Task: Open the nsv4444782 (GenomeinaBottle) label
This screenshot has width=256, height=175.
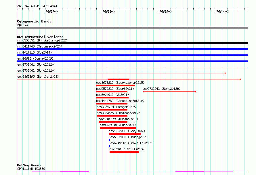Action: pos(120,101)
